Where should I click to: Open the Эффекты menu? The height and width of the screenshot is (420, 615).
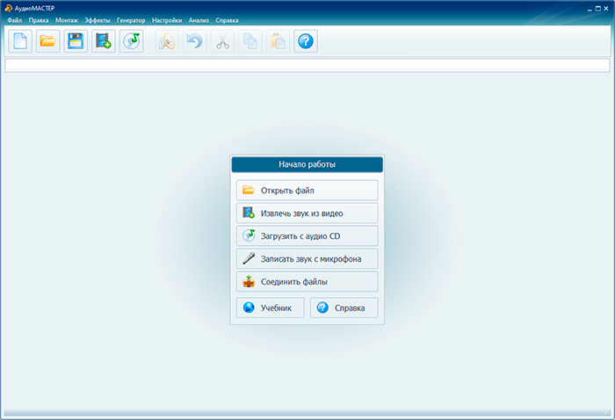click(98, 20)
